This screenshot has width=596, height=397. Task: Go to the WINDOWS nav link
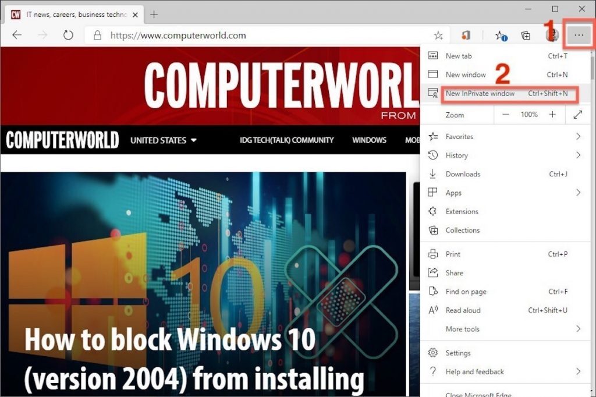[x=369, y=140]
